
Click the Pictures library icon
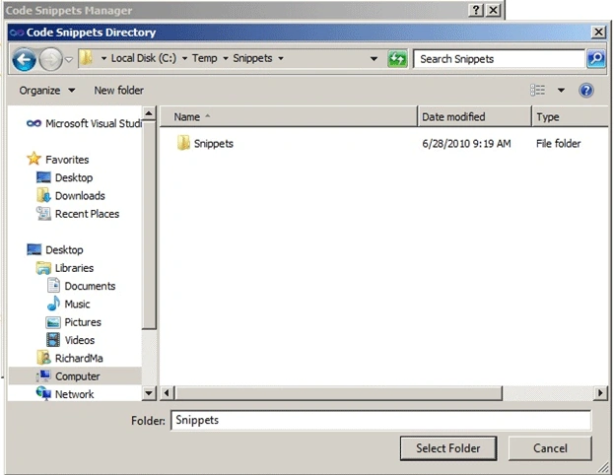pyautogui.click(x=53, y=322)
